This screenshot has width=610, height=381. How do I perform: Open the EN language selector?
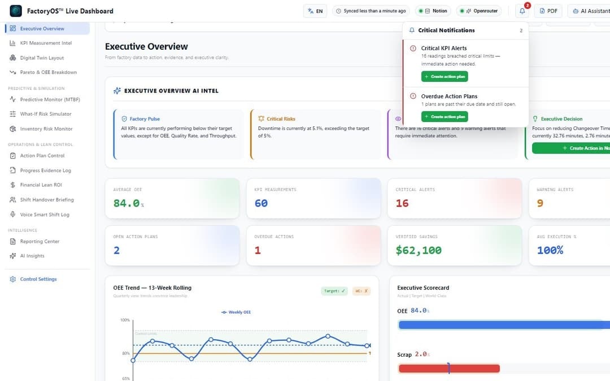pos(315,11)
